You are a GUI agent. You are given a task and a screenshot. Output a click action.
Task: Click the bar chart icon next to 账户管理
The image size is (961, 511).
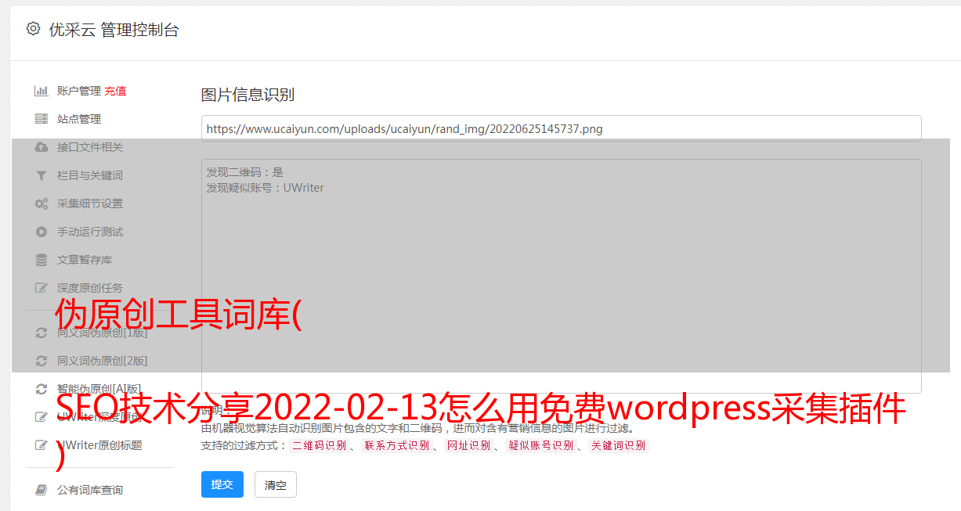point(42,91)
